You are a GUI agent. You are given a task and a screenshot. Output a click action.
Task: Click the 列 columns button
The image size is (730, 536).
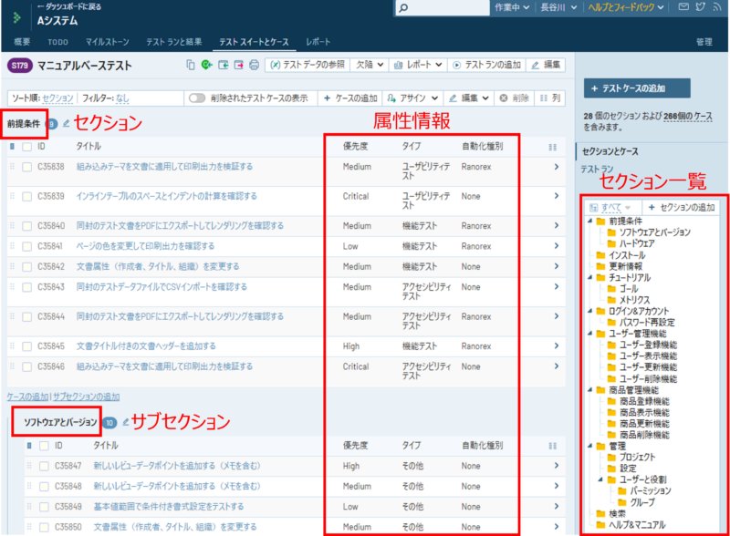[x=550, y=98]
